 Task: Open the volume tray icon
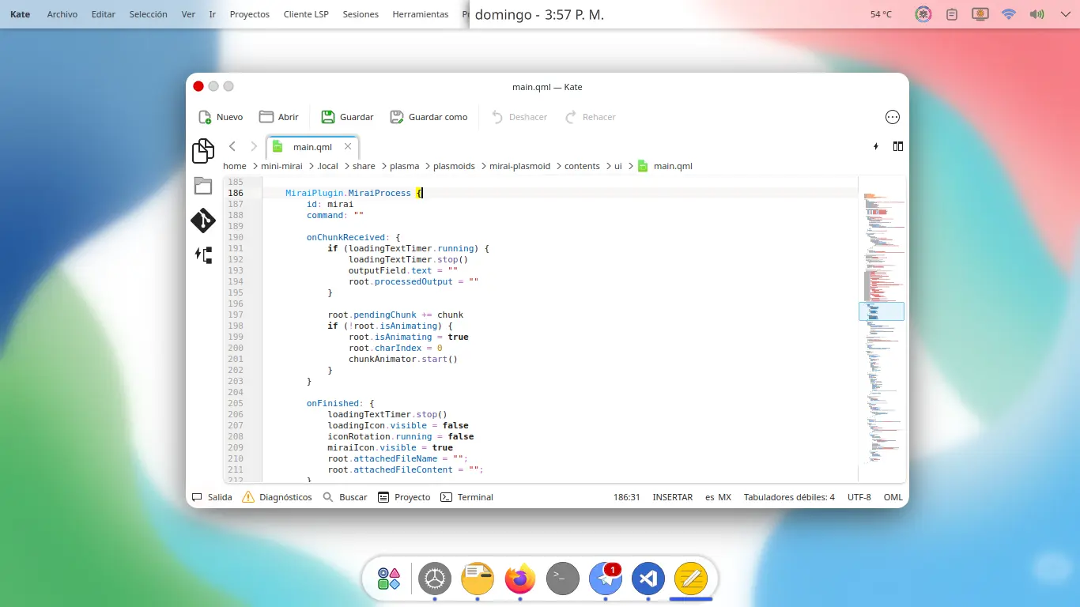(x=1037, y=14)
